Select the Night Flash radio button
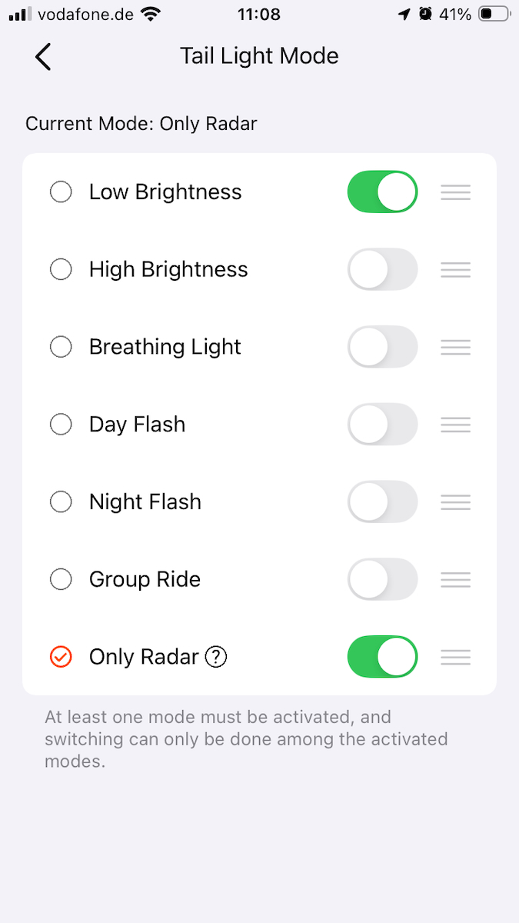Image resolution: width=519 pixels, height=923 pixels. pyautogui.click(x=61, y=502)
